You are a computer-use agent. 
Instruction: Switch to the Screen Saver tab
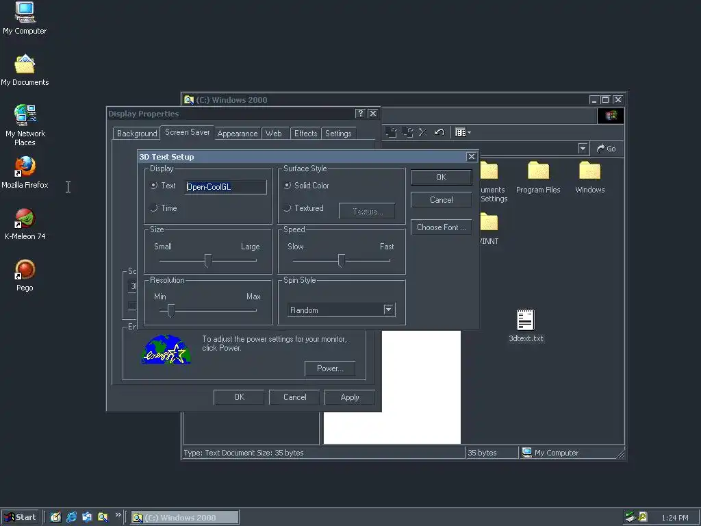(188, 132)
